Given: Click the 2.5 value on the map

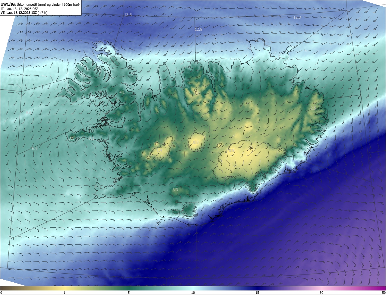Looking at the screenshot, I should tap(313, 108).
